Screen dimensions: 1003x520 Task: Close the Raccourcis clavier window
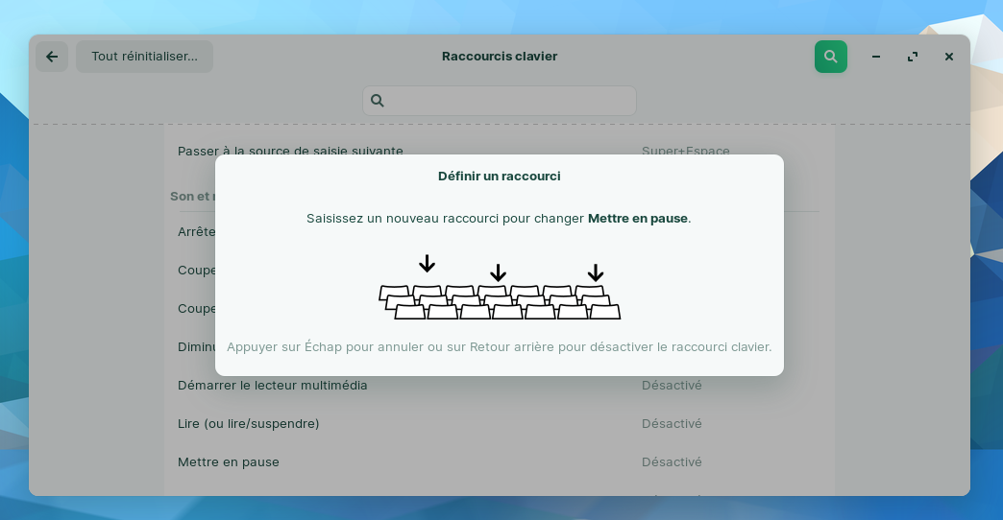click(949, 57)
